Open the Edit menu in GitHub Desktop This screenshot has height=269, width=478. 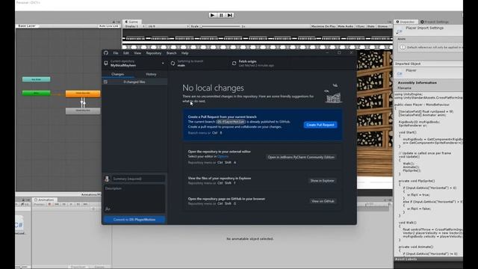(126, 53)
